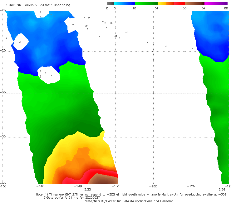
Task: Select the red segment of the color scale
Action: (x=179, y=4)
